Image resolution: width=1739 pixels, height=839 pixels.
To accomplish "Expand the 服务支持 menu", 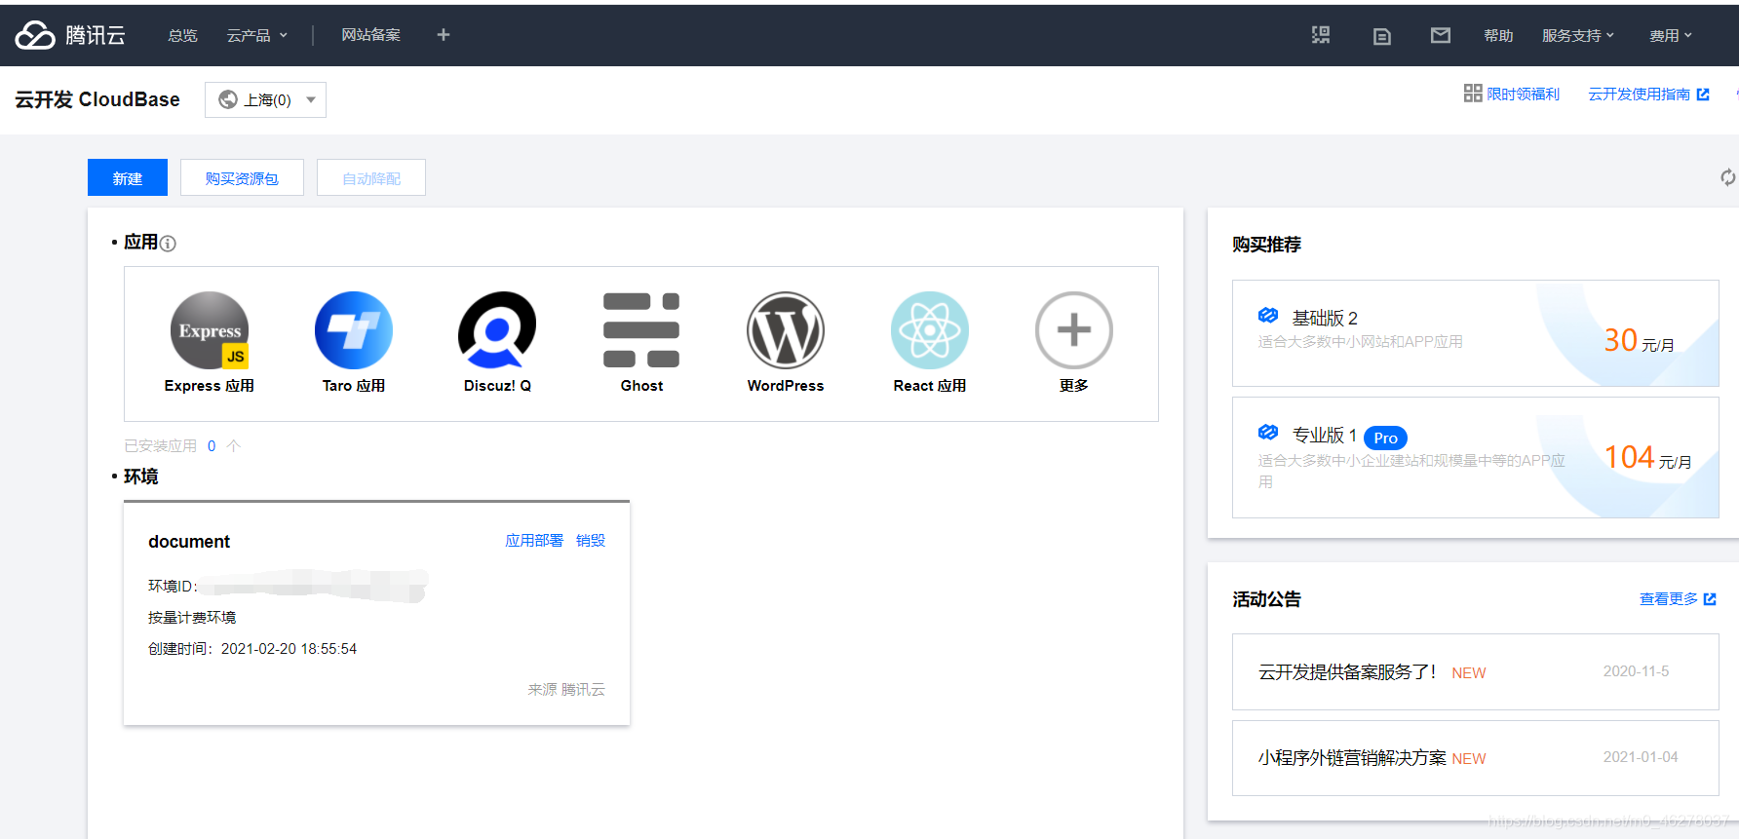I will pos(1578,35).
